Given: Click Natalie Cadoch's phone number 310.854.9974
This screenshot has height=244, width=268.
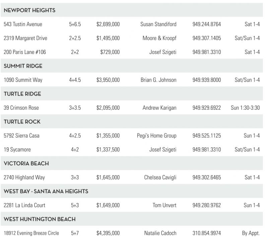Looking at the screenshot, I should pyautogui.click(x=207, y=233).
